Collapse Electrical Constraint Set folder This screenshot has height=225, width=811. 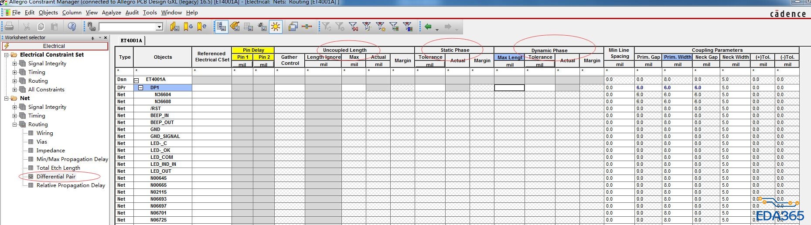coord(6,55)
